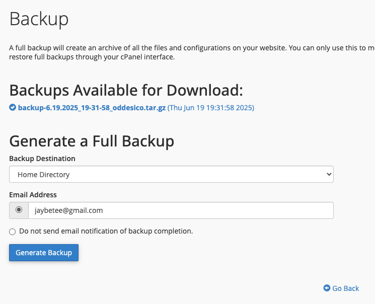
Task: Click the Email Address field label
Action: pos(33,195)
